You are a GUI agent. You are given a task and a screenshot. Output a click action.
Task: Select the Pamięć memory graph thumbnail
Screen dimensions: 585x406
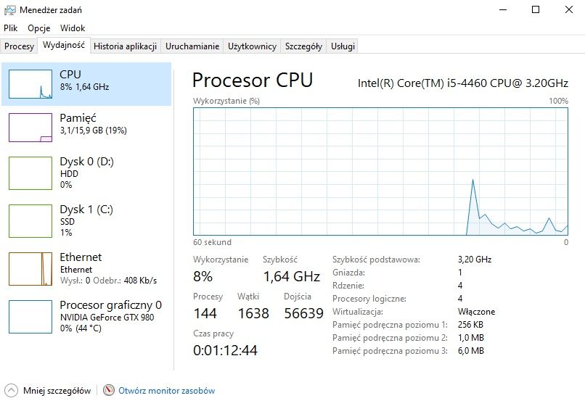30,127
